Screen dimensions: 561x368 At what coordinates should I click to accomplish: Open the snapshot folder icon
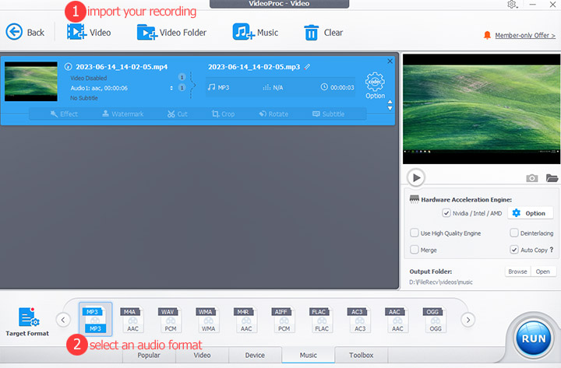click(x=552, y=177)
